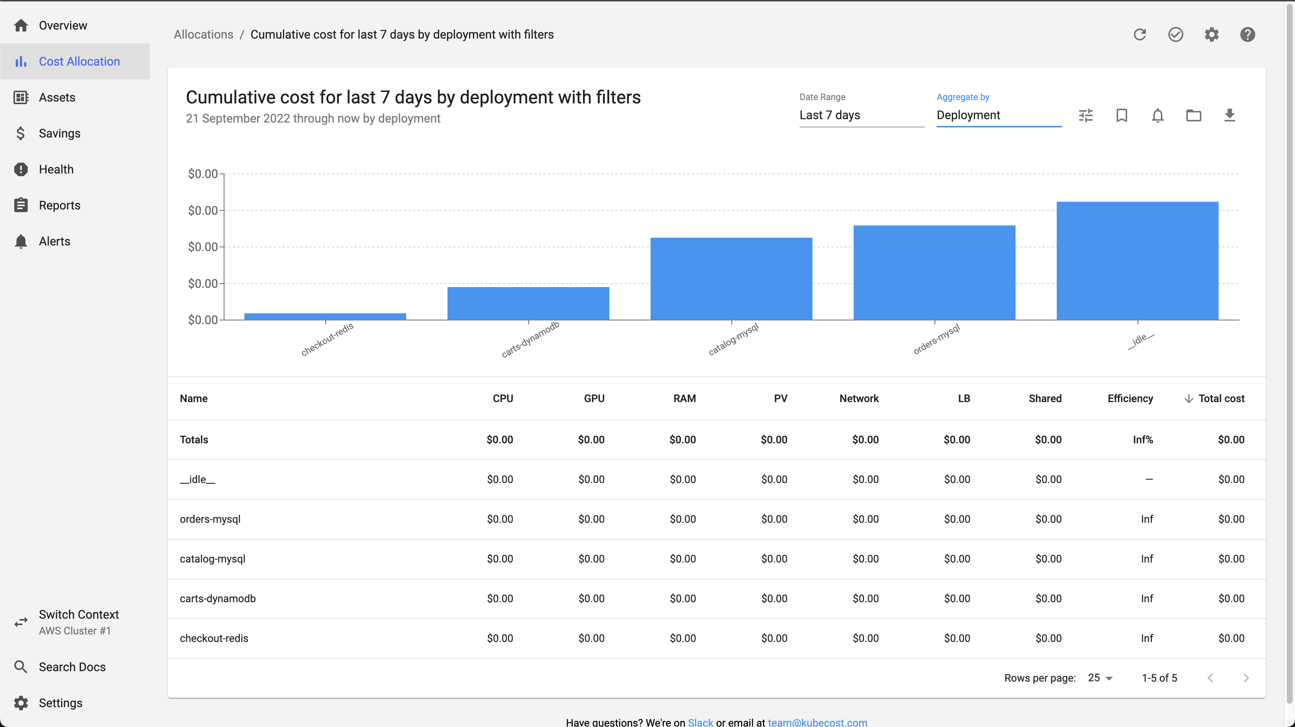This screenshot has width=1295, height=727.
Task: Open the filter sliders edit icon
Action: click(1086, 116)
